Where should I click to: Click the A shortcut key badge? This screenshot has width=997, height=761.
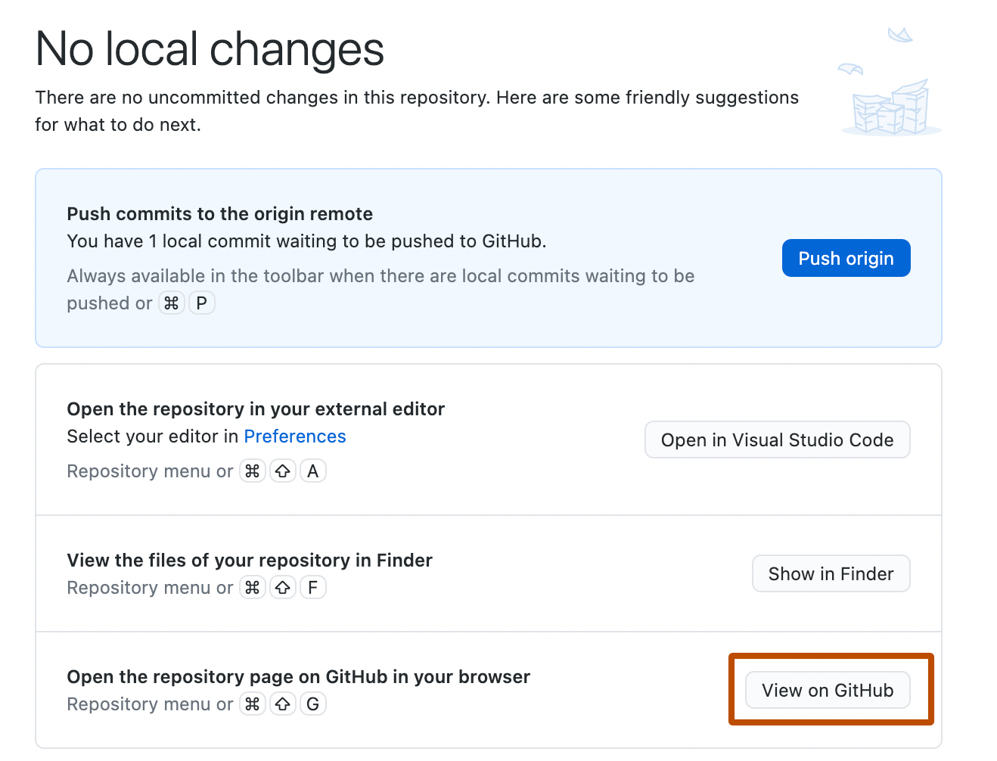tap(313, 471)
